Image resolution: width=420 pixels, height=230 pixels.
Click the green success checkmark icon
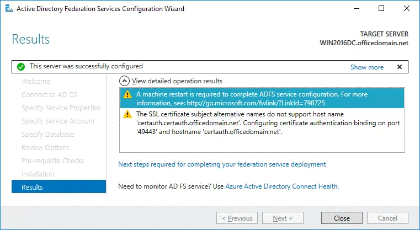(20, 67)
